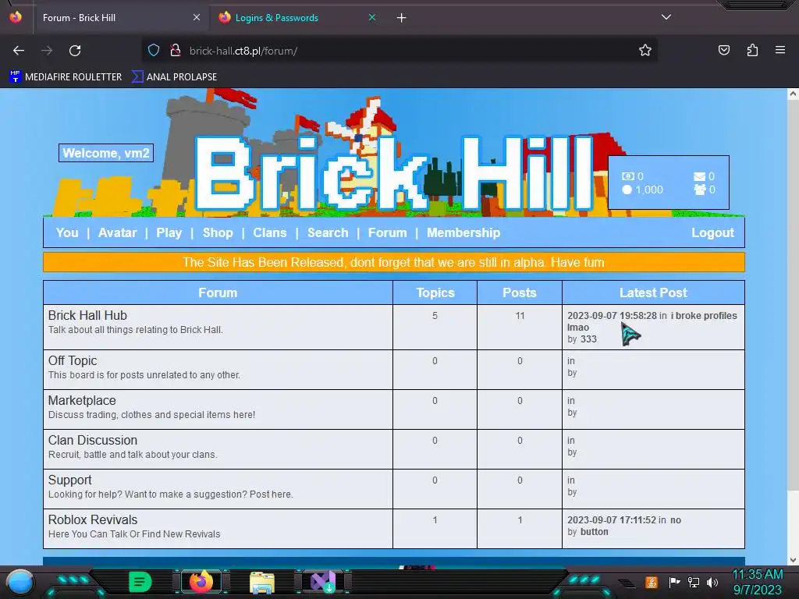Click the bucks currency icon in the stats box
The height and width of the screenshot is (599, 799).
click(628, 176)
